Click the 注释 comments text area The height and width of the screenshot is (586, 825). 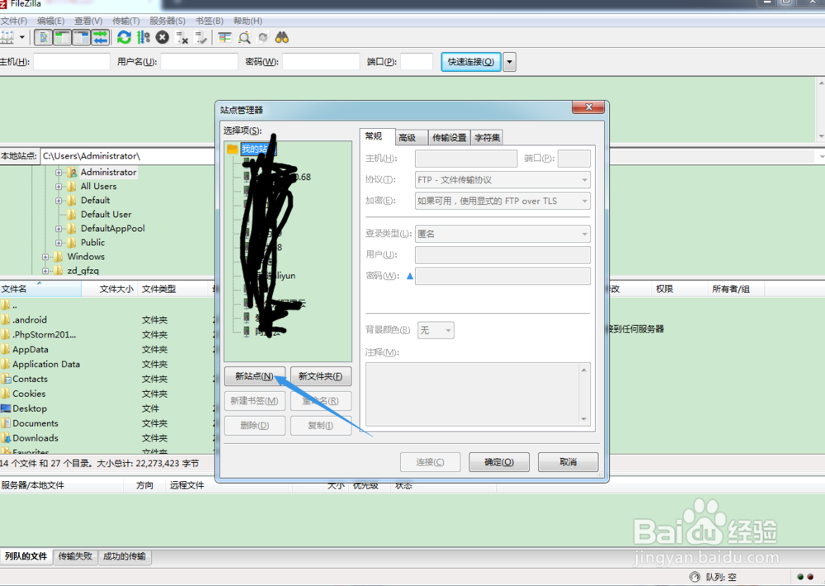click(x=478, y=394)
